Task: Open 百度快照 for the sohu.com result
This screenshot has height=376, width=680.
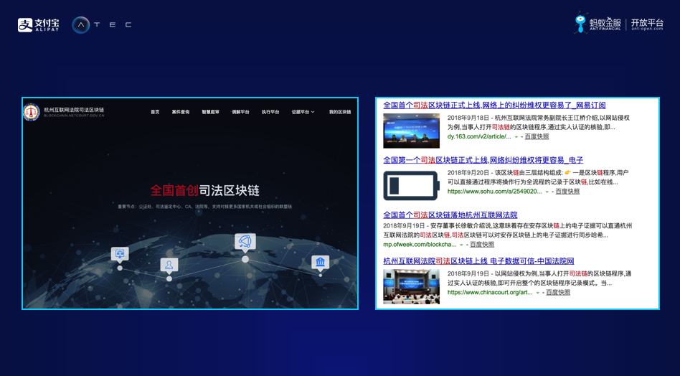Action: click(567, 192)
